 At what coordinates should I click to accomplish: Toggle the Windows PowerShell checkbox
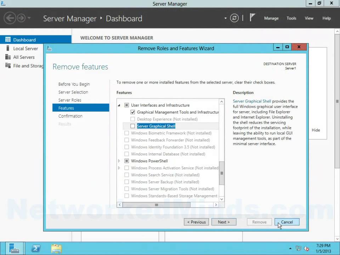pyautogui.click(x=127, y=161)
